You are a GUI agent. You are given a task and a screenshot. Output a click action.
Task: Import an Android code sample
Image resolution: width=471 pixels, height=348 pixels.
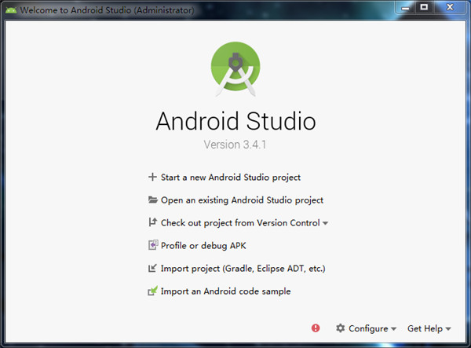point(225,291)
